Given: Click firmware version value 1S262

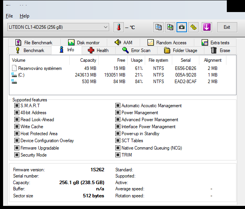Looking at the screenshot, I should pos(98,169).
